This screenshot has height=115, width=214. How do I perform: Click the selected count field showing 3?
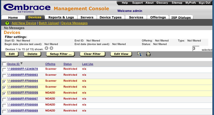(x=196, y=49)
